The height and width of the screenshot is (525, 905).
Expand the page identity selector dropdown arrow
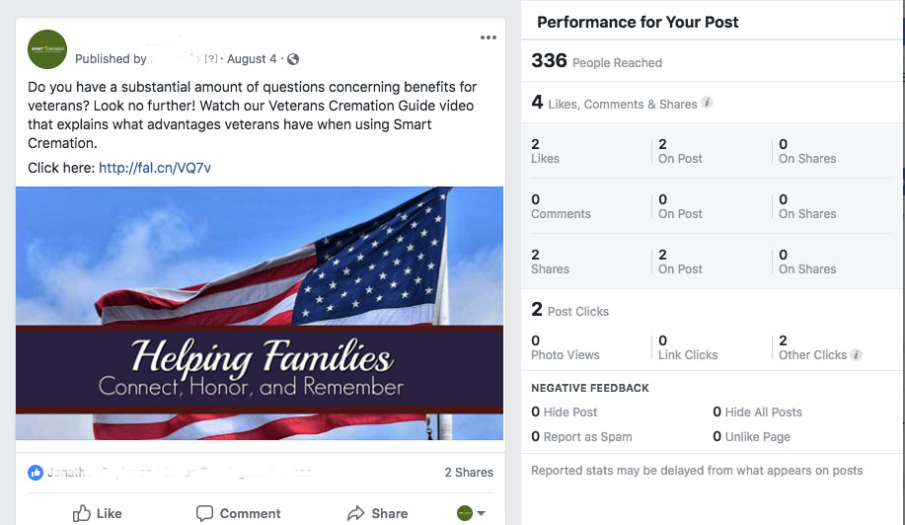pos(481,513)
